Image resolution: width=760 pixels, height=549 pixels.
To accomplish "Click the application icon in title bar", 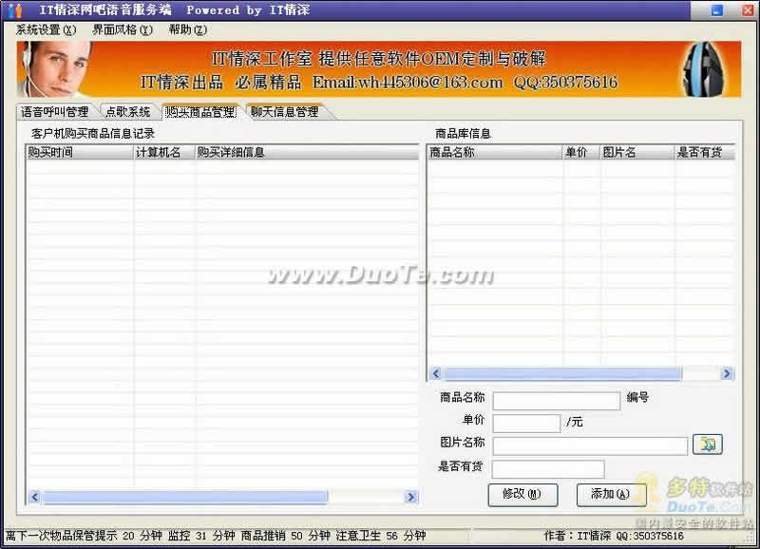I will click(15, 10).
